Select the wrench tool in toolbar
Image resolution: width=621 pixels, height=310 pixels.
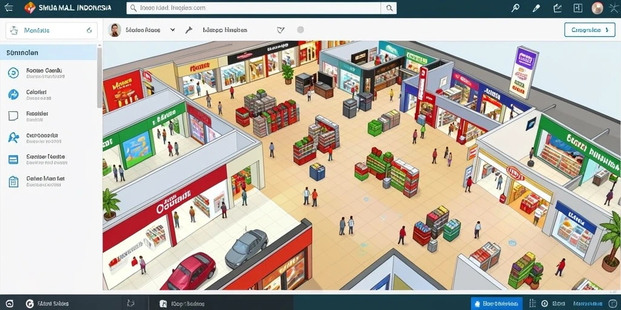coord(189,30)
